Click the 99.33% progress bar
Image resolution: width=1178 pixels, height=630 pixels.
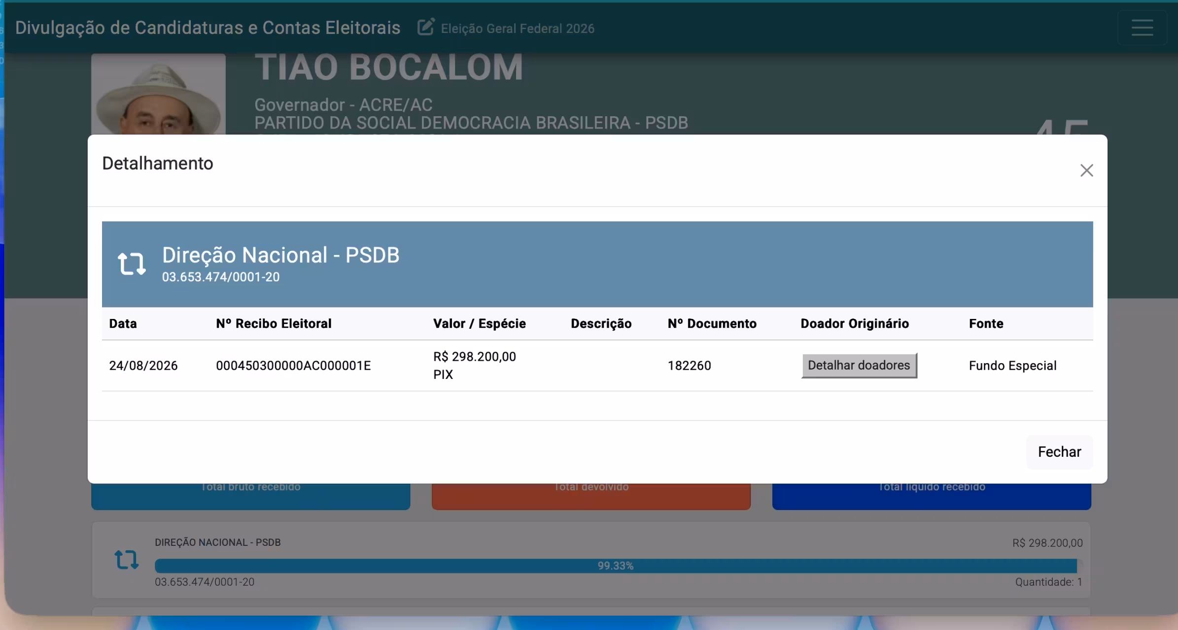(616, 566)
